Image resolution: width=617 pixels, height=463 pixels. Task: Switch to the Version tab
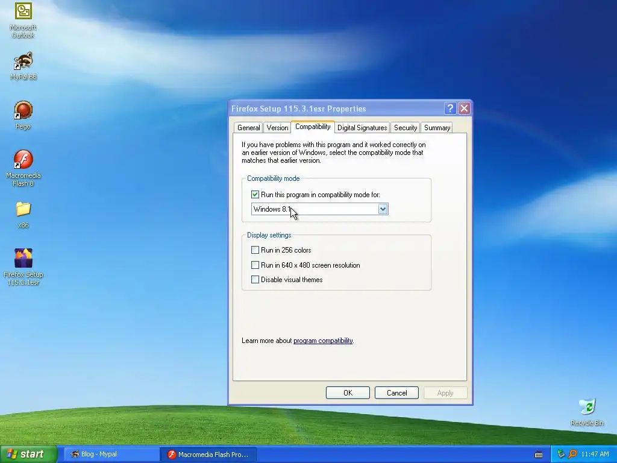(277, 128)
